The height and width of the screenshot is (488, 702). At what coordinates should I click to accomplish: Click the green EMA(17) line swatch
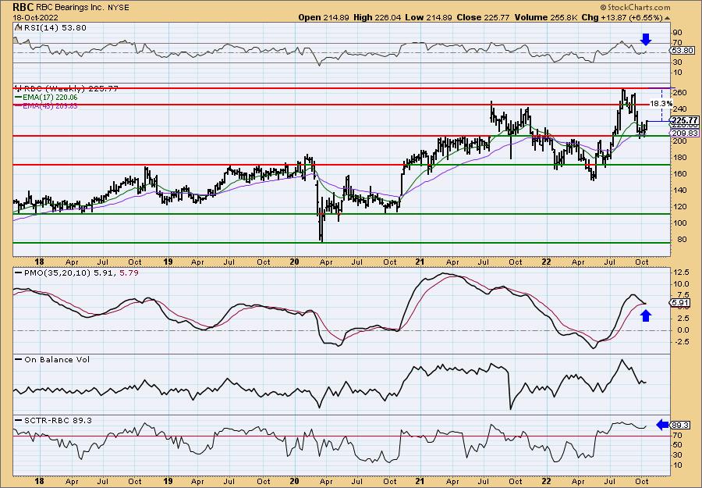(18, 98)
